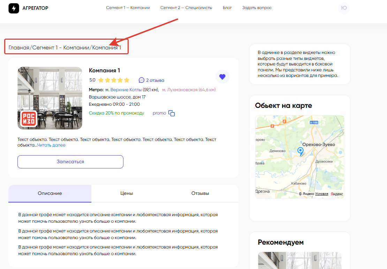Open 'Сегмент 1 — Компании' menu item
This screenshot has height=269, width=387.
[x=128, y=8]
